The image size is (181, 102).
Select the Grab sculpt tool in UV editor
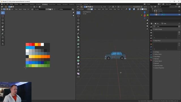[3, 37]
